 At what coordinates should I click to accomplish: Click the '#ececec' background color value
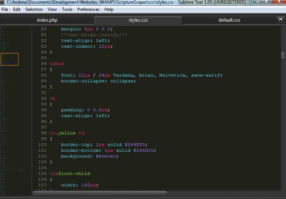click(x=106, y=156)
